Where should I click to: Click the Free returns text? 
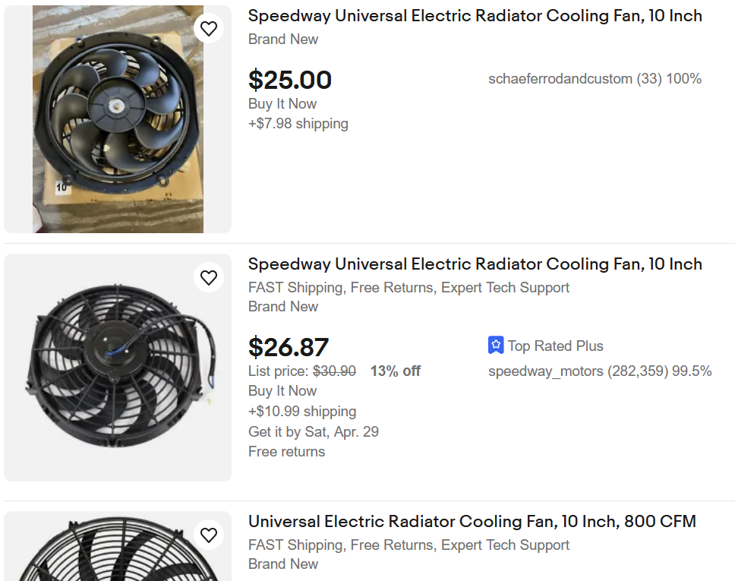(x=286, y=451)
